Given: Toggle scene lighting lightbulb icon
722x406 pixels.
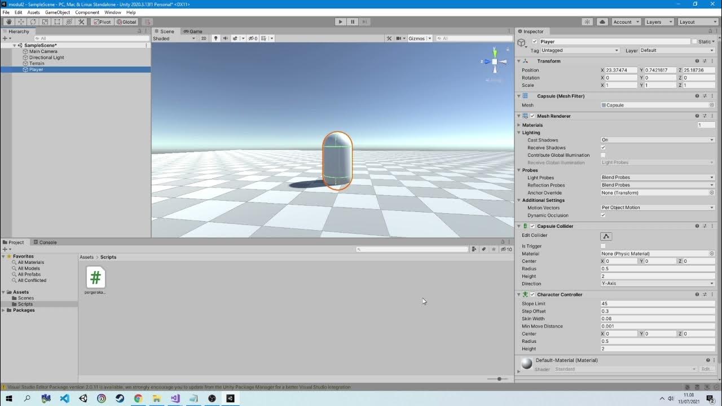Looking at the screenshot, I should point(215,38).
